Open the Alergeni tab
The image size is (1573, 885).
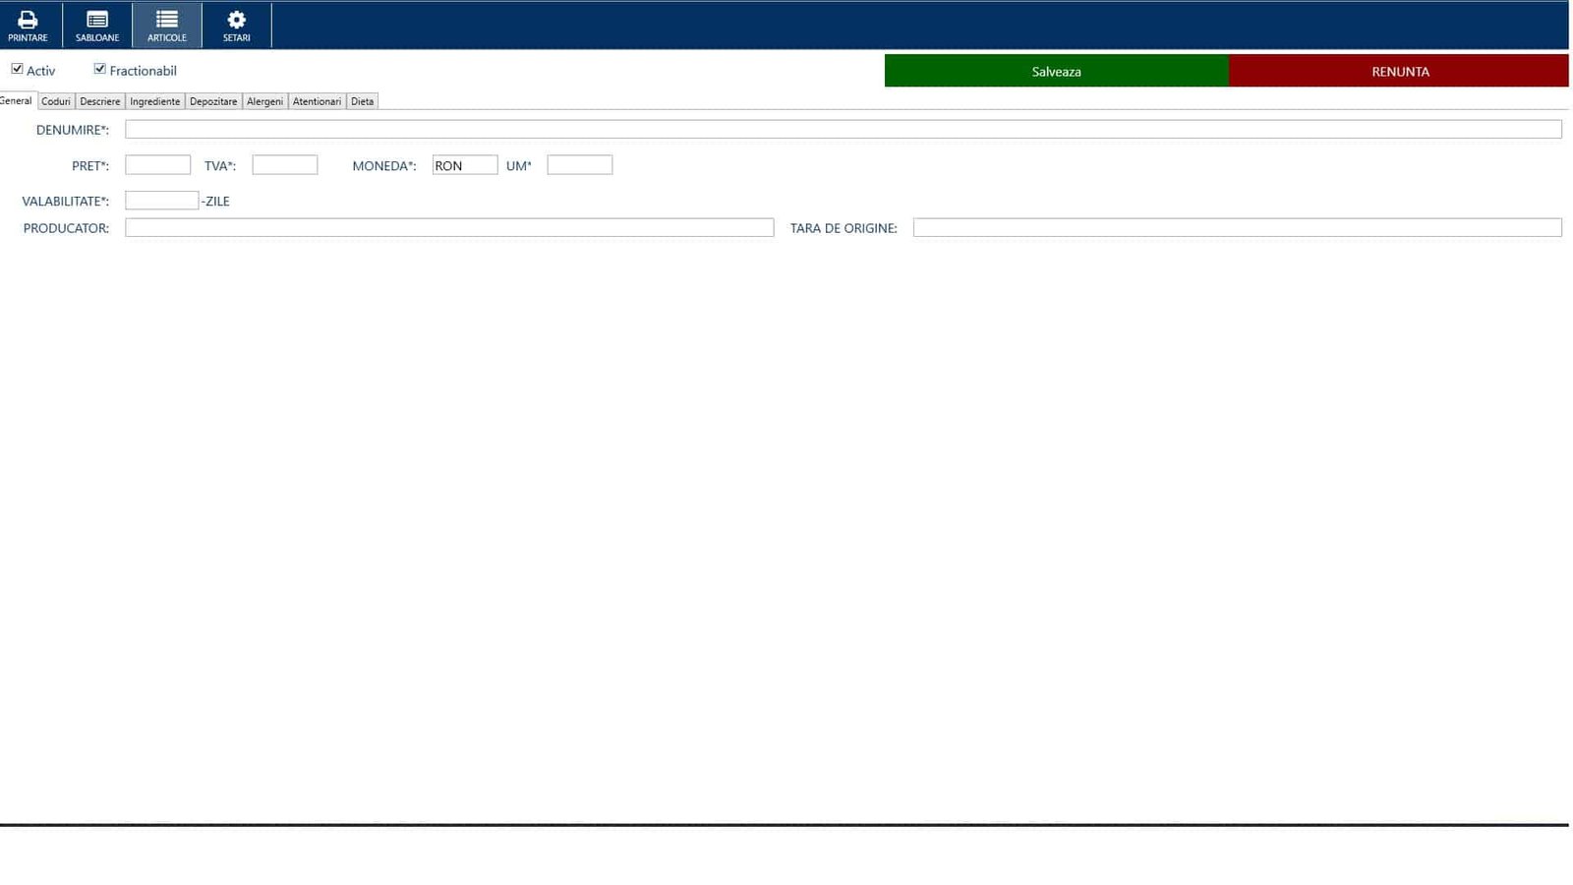click(264, 100)
